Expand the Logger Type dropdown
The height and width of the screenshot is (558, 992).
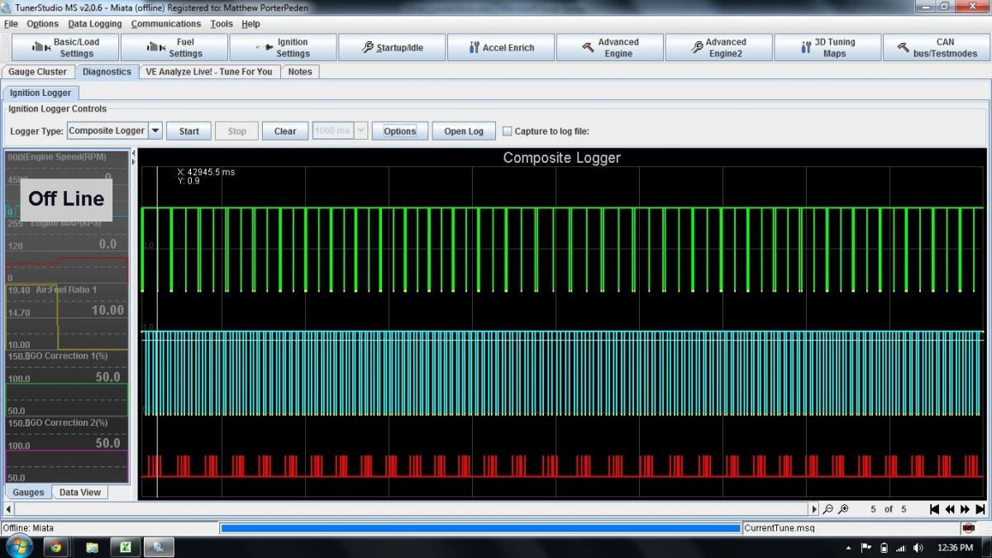click(x=155, y=131)
